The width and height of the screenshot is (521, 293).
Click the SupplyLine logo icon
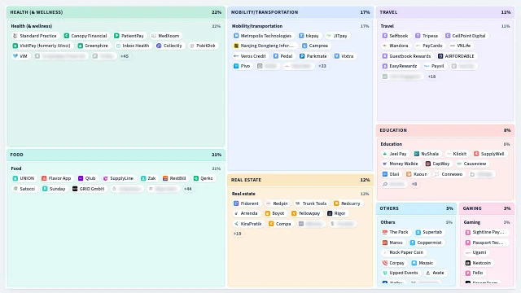[105, 178]
